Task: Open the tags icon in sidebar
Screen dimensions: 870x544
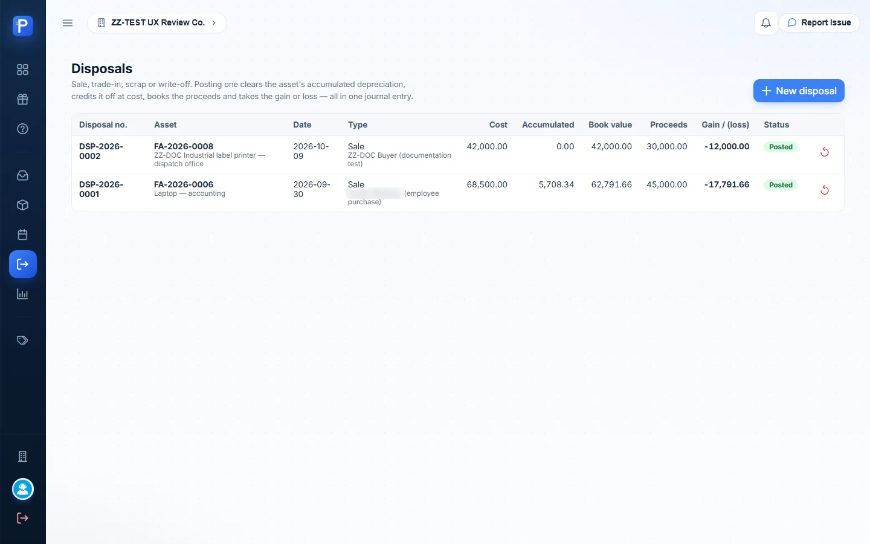Action: point(23,340)
